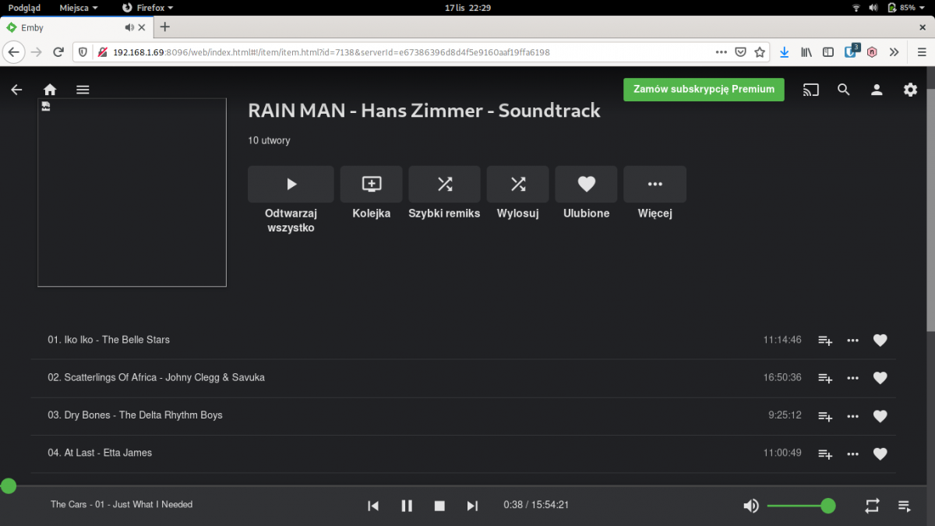Toggle repeat mode in player bar
Screen dimensions: 935x526
tap(872, 506)
